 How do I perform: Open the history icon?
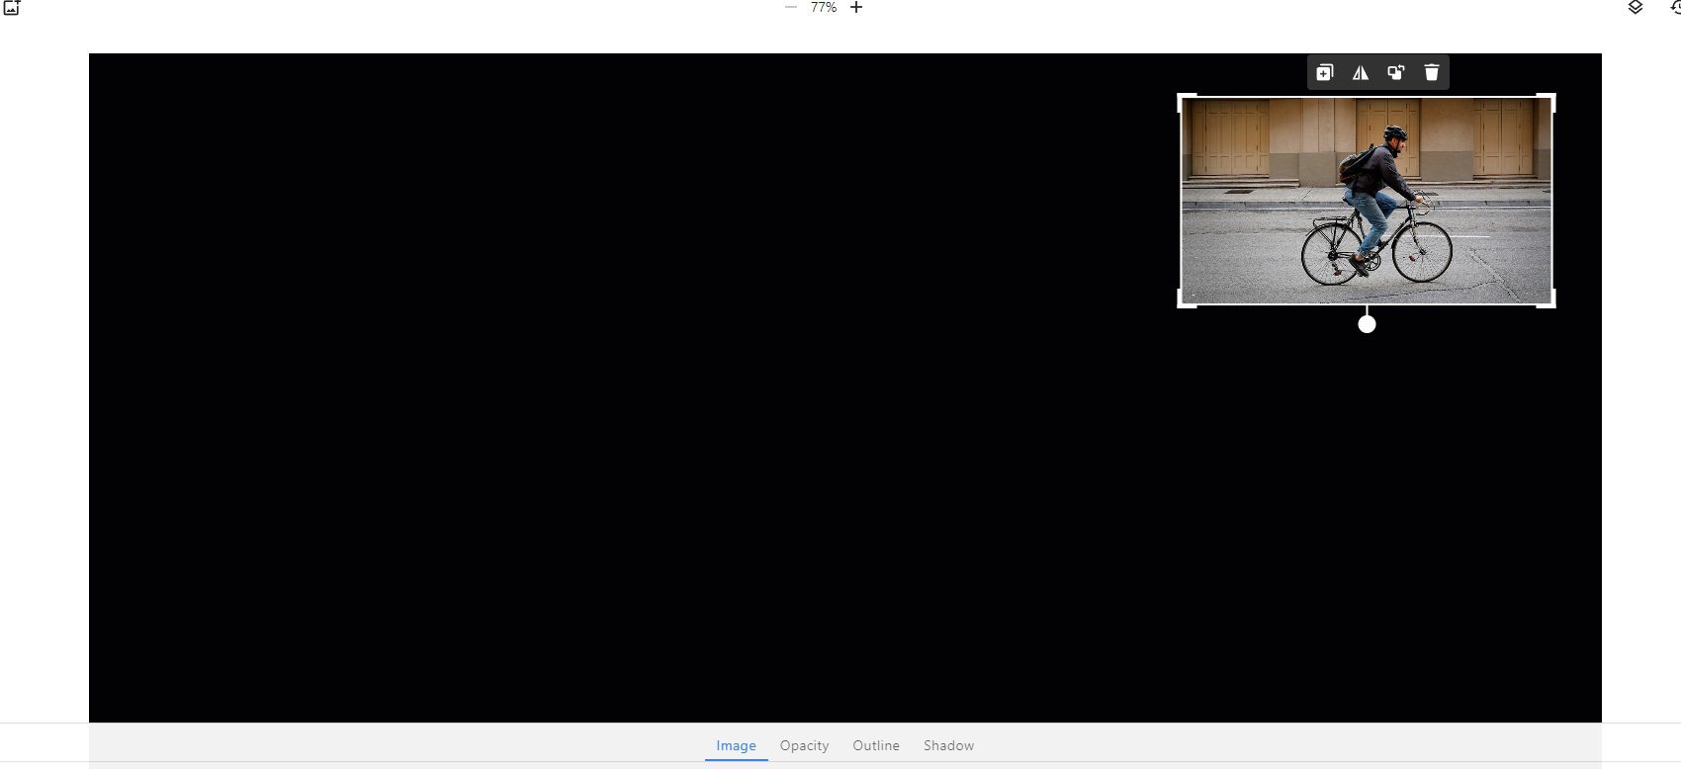pos(1674,8)
